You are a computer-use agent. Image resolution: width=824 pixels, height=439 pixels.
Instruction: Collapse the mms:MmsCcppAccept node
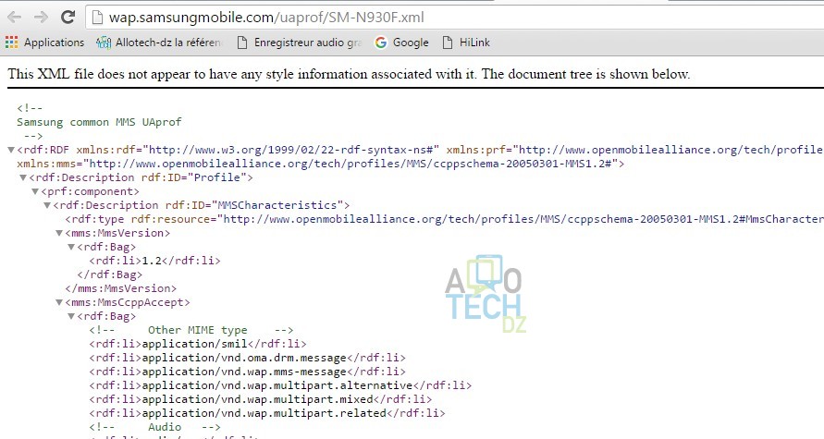coord(59,303)
